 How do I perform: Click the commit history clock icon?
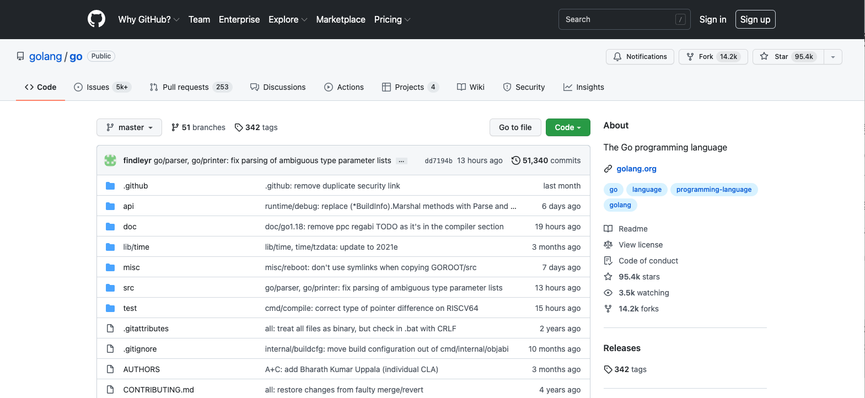[516, 160]
